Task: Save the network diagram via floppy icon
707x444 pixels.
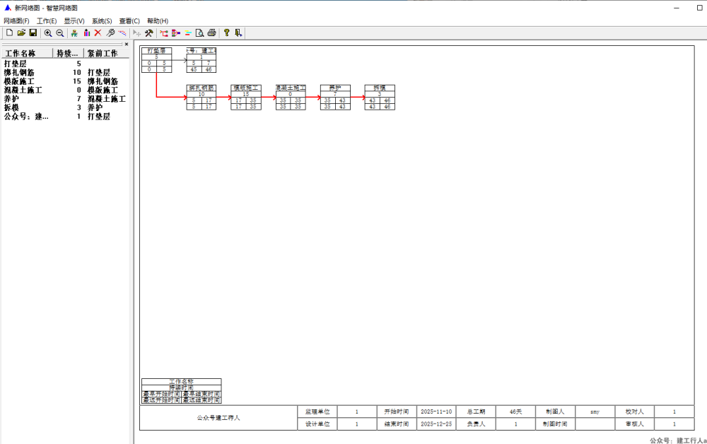Action: tap(33, 33)
